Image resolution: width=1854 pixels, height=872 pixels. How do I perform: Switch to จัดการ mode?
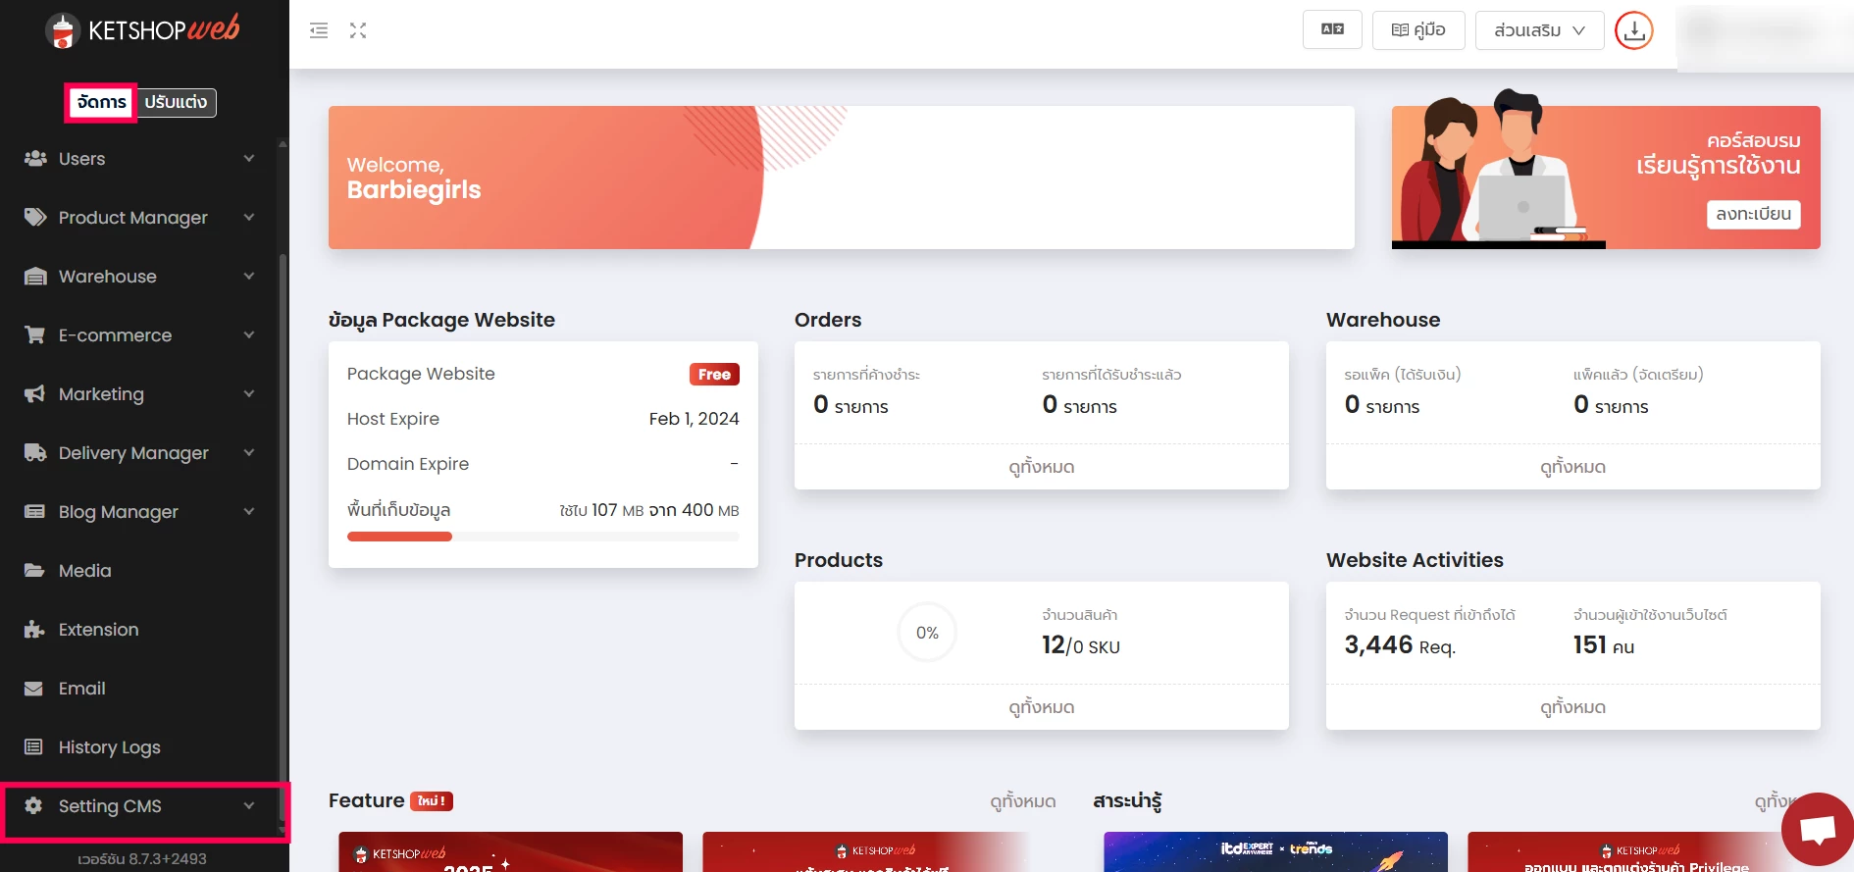[101, 102]
